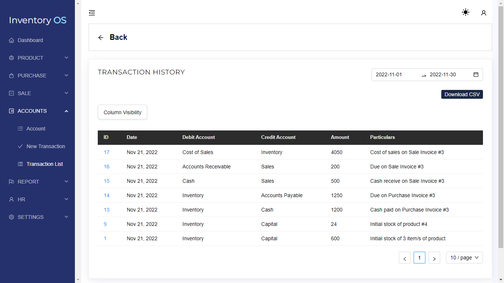Image resolution: width=504 pixels, height=283 pixels.
Task: Click the HR person icon in sidebar
Action: (11, 199)
